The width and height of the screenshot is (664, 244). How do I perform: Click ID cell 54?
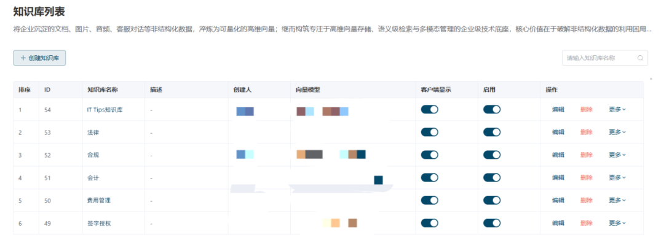[x=47, y=109]
